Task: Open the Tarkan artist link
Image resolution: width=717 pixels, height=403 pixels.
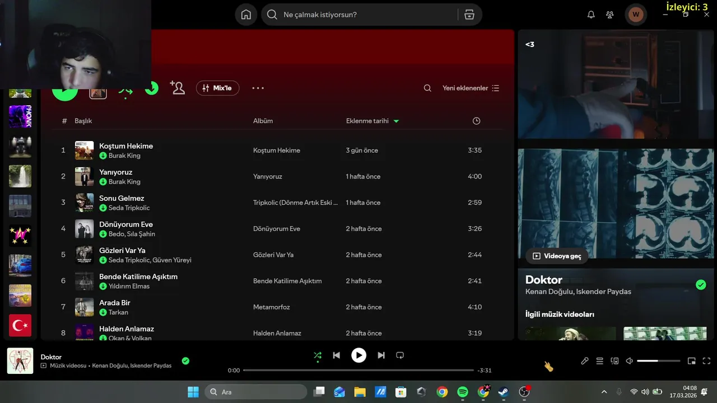Action: (x=118, y=312)
